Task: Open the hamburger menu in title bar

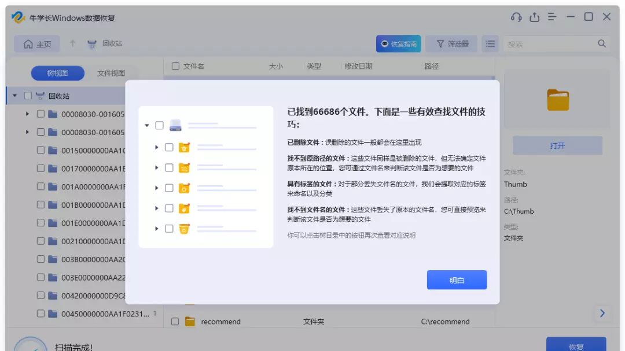Action: 552,17
